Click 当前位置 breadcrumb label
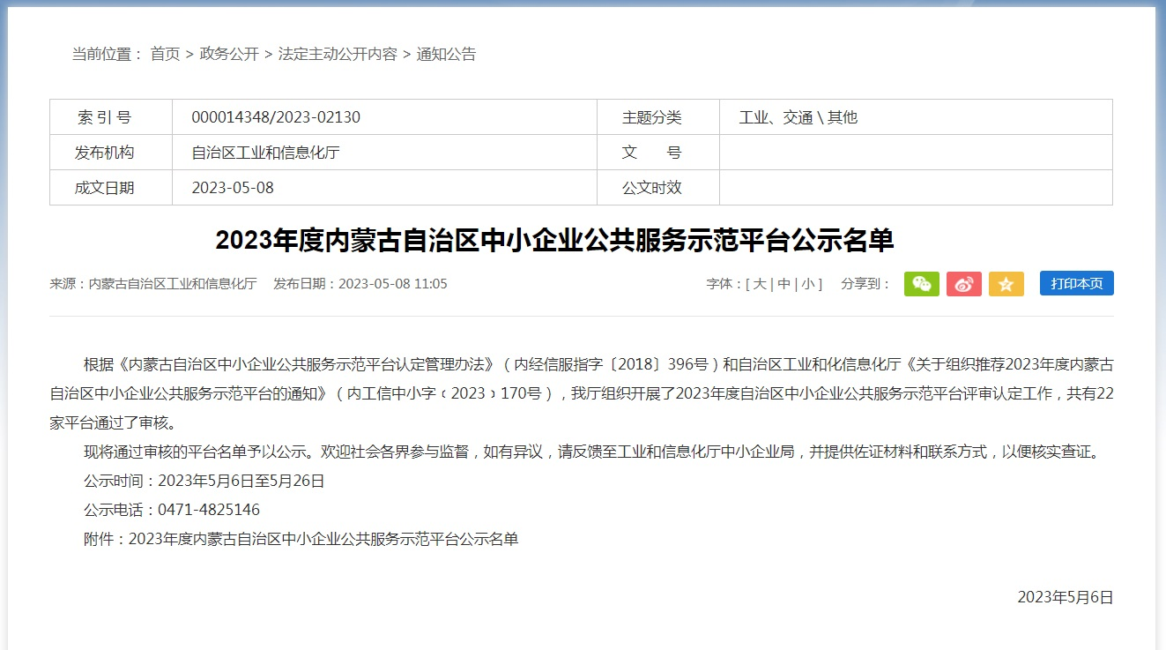This screenshot has width=1166, height=650. [107, 54]
